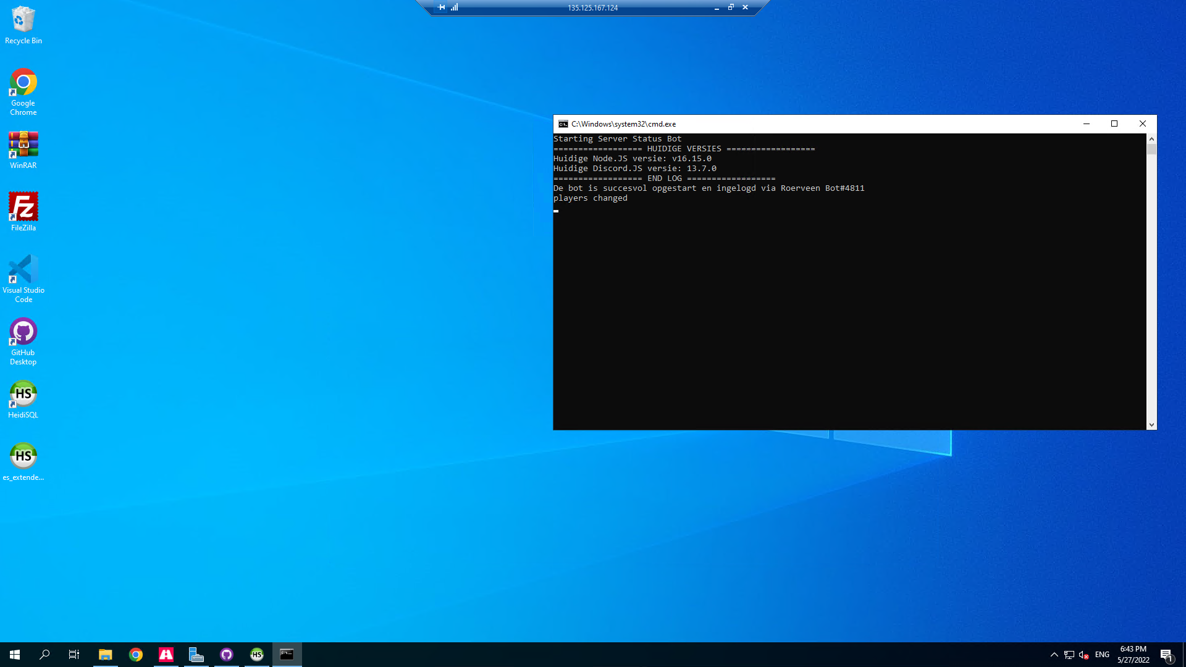1186x667 pixels.
Task: Open the taskbar clock and date
Action: coord(1133,655)
